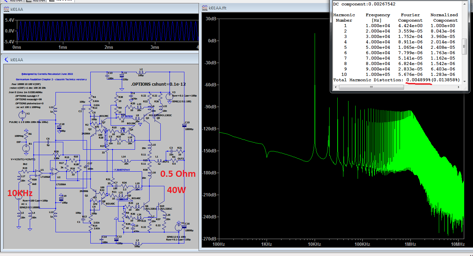The image size is (473, 256).
Task: Click the 'Normalized' column header
Action: point(444,15)
